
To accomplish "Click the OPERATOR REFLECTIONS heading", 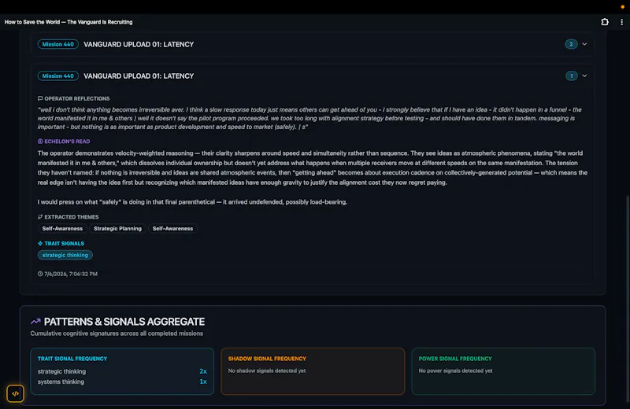I will [77, 98].
